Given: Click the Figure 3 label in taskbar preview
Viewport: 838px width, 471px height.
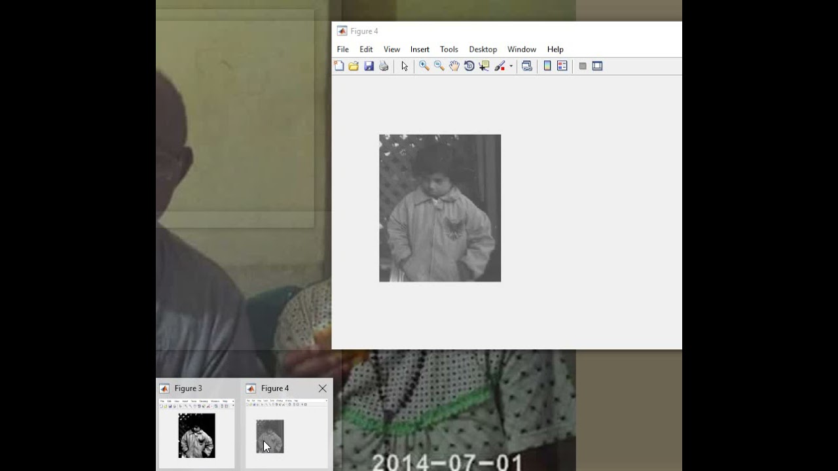Looking at the screenshot, I should coord(188,389).
